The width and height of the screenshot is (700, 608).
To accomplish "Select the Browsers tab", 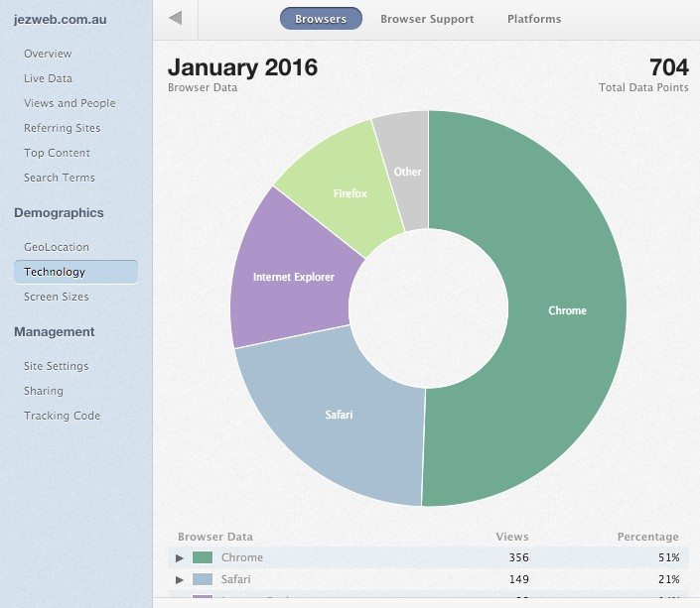I will [321, 19].
